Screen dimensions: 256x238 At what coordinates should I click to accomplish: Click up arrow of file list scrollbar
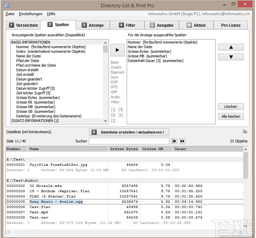click(x=245, y=149)
